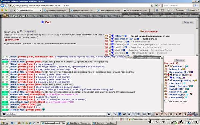200x125 pixels.
Task: Switch to В Контакте window in taskbar
Action: [104, 123]
